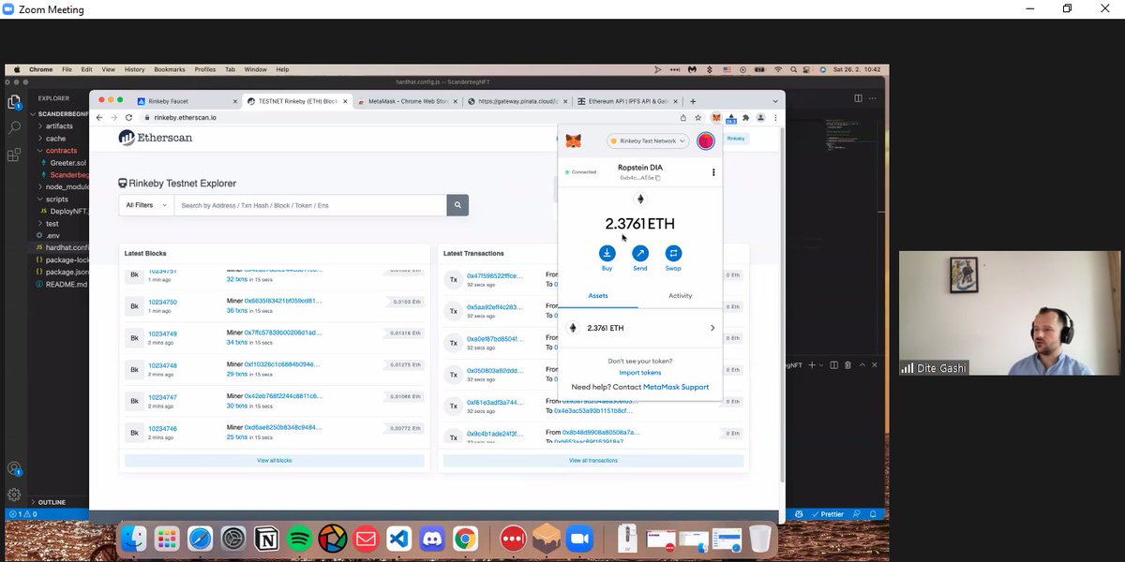Go back in Chrome
This screenshot has width=1125, height=562.
point(100,118)
